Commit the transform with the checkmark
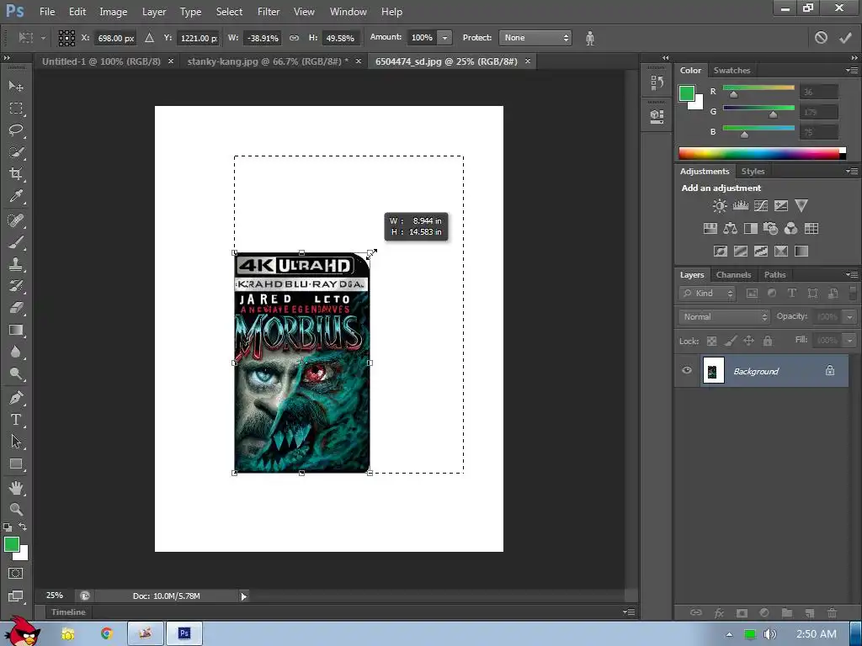 pos(845,38)
